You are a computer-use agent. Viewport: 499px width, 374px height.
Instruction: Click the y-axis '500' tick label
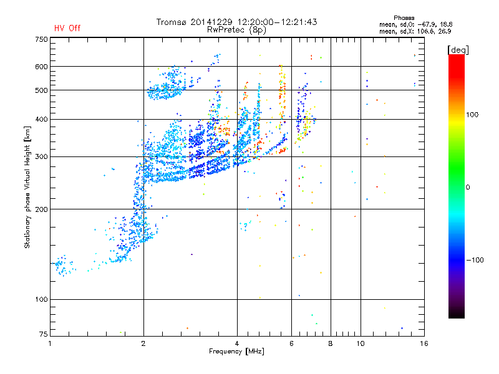41,90
